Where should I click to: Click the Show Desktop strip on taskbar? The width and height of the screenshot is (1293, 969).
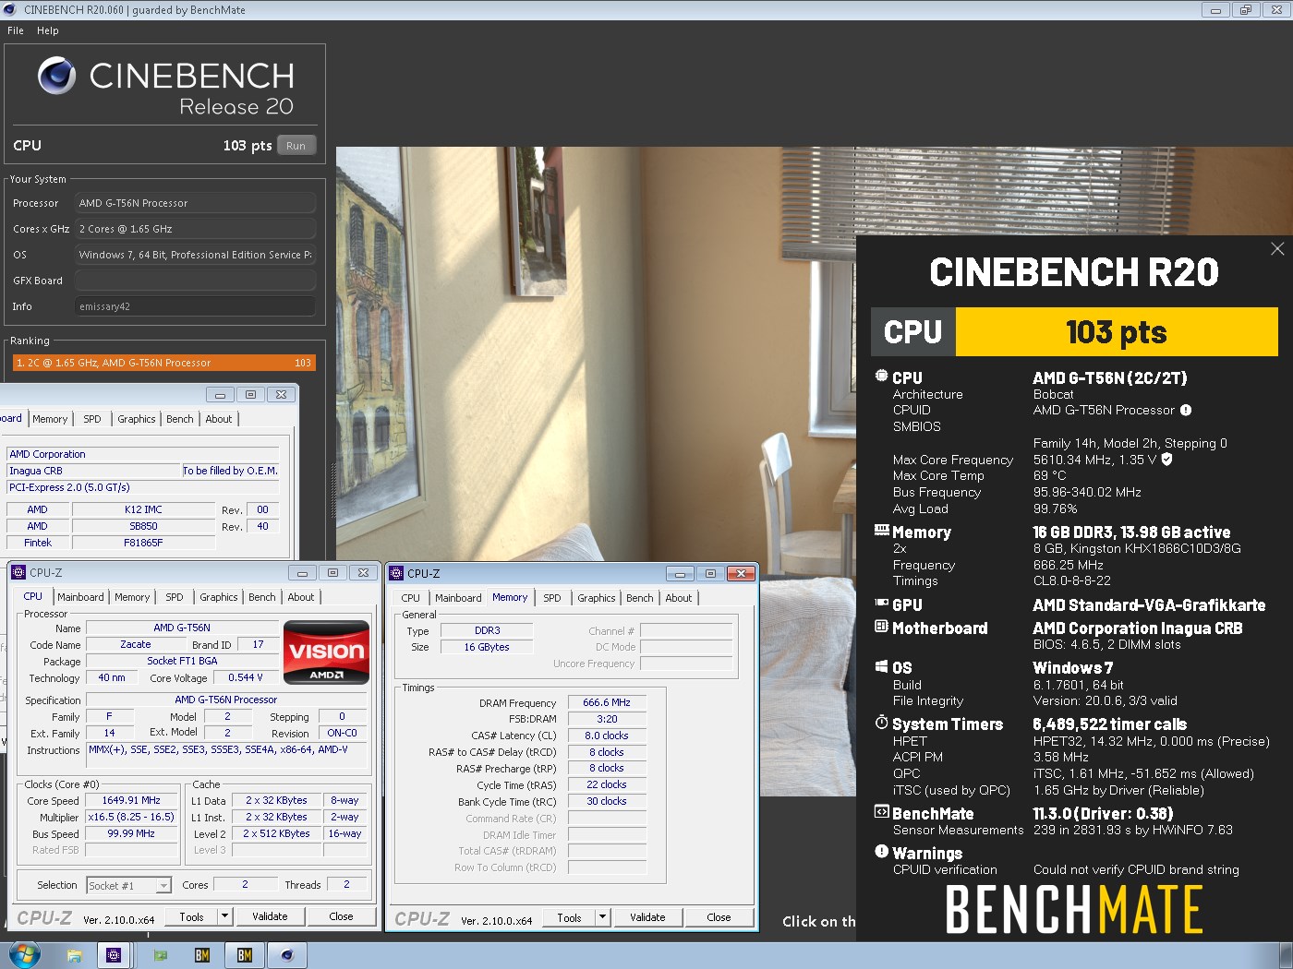tap(1286, 955)
